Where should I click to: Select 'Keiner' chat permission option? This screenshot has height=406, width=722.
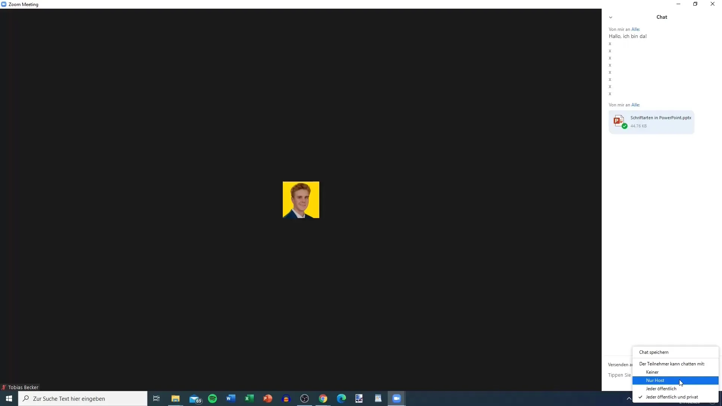click(652, 372)
